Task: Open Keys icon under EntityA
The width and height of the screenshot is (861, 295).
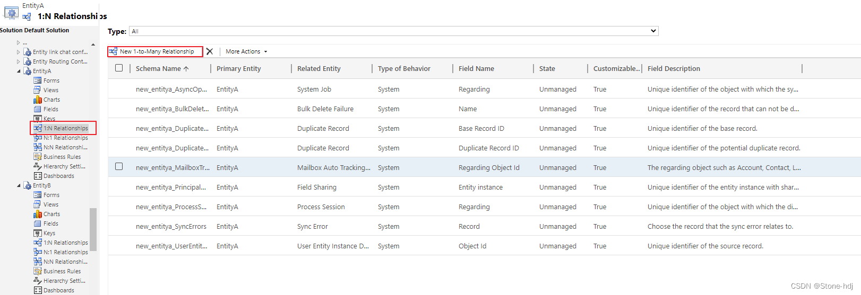Action: (37, 119)
